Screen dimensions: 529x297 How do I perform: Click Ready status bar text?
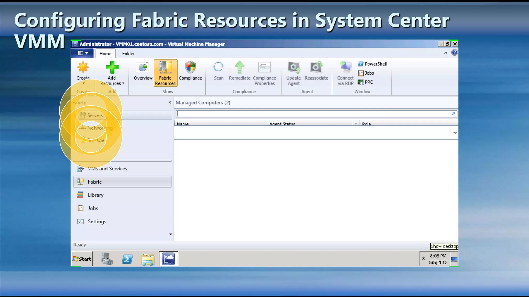(80, 245)
